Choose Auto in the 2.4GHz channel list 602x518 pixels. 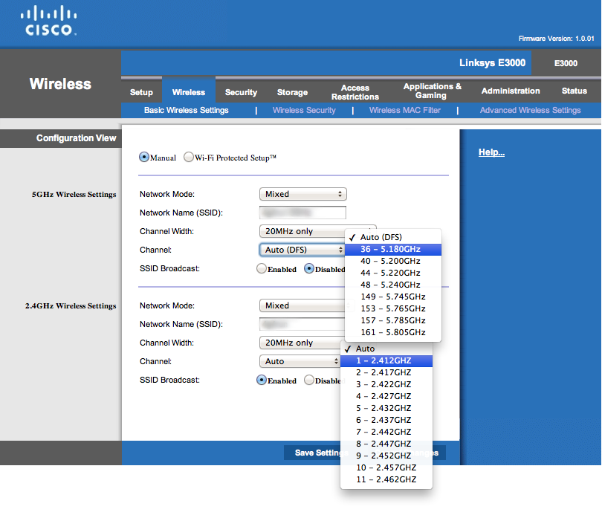pos(386,349)
